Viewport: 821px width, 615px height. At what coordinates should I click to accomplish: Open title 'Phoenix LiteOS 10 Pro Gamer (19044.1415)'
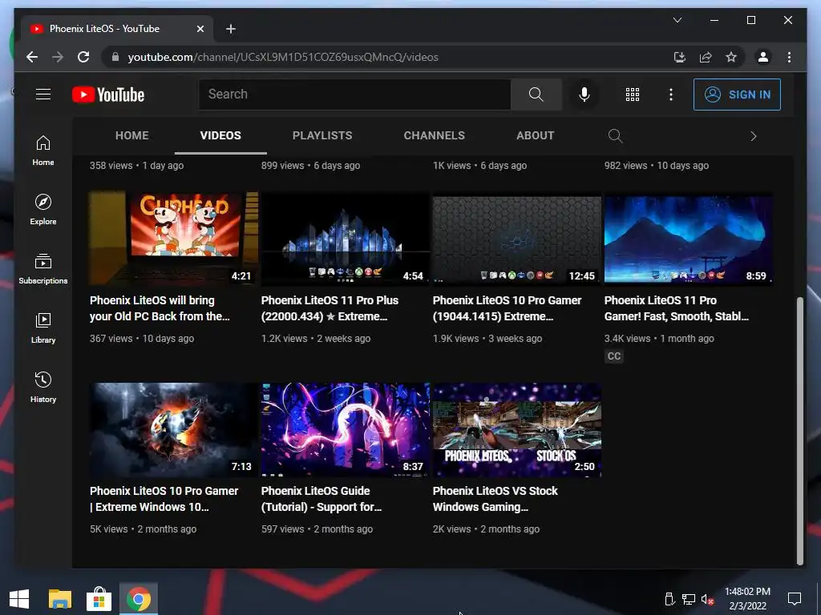pyautogui.click(x=507, y=308)
